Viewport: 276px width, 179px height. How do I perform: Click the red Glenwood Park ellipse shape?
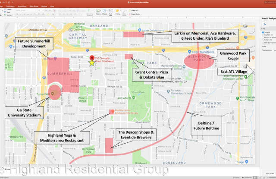[x=199, y=61]
